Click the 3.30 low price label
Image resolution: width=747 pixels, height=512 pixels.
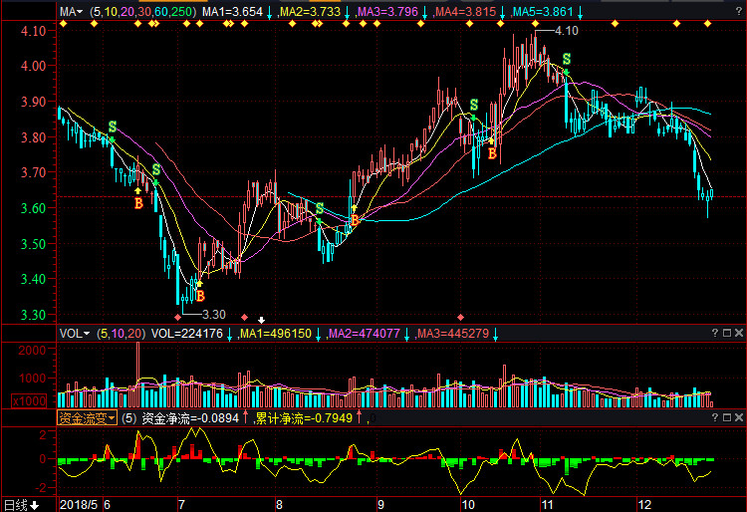click(x=214, y=314)
